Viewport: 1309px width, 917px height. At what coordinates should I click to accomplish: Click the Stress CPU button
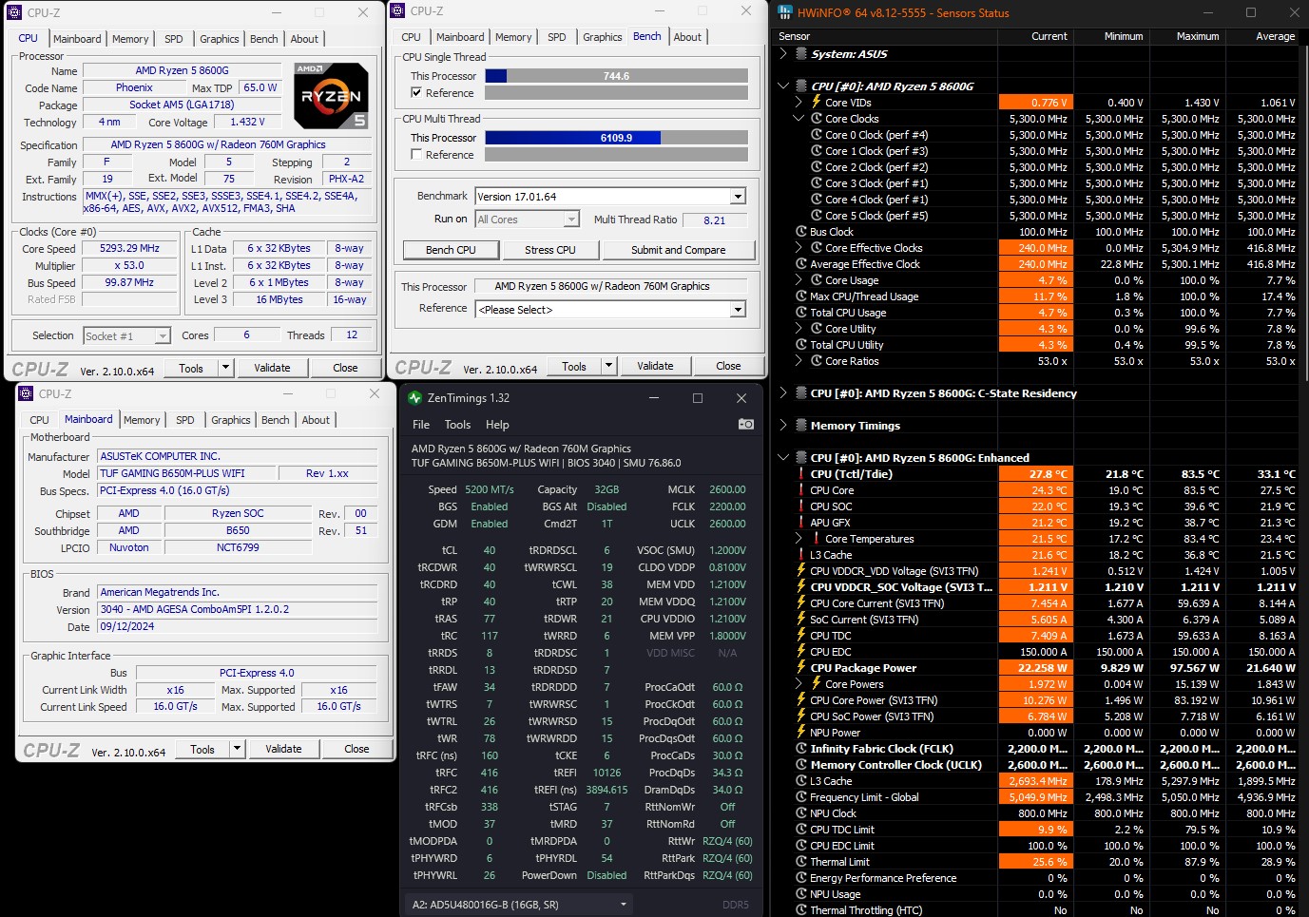point(550,250)
